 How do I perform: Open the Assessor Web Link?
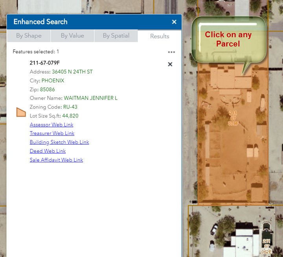pyautogui.click(x=51, y=125)
